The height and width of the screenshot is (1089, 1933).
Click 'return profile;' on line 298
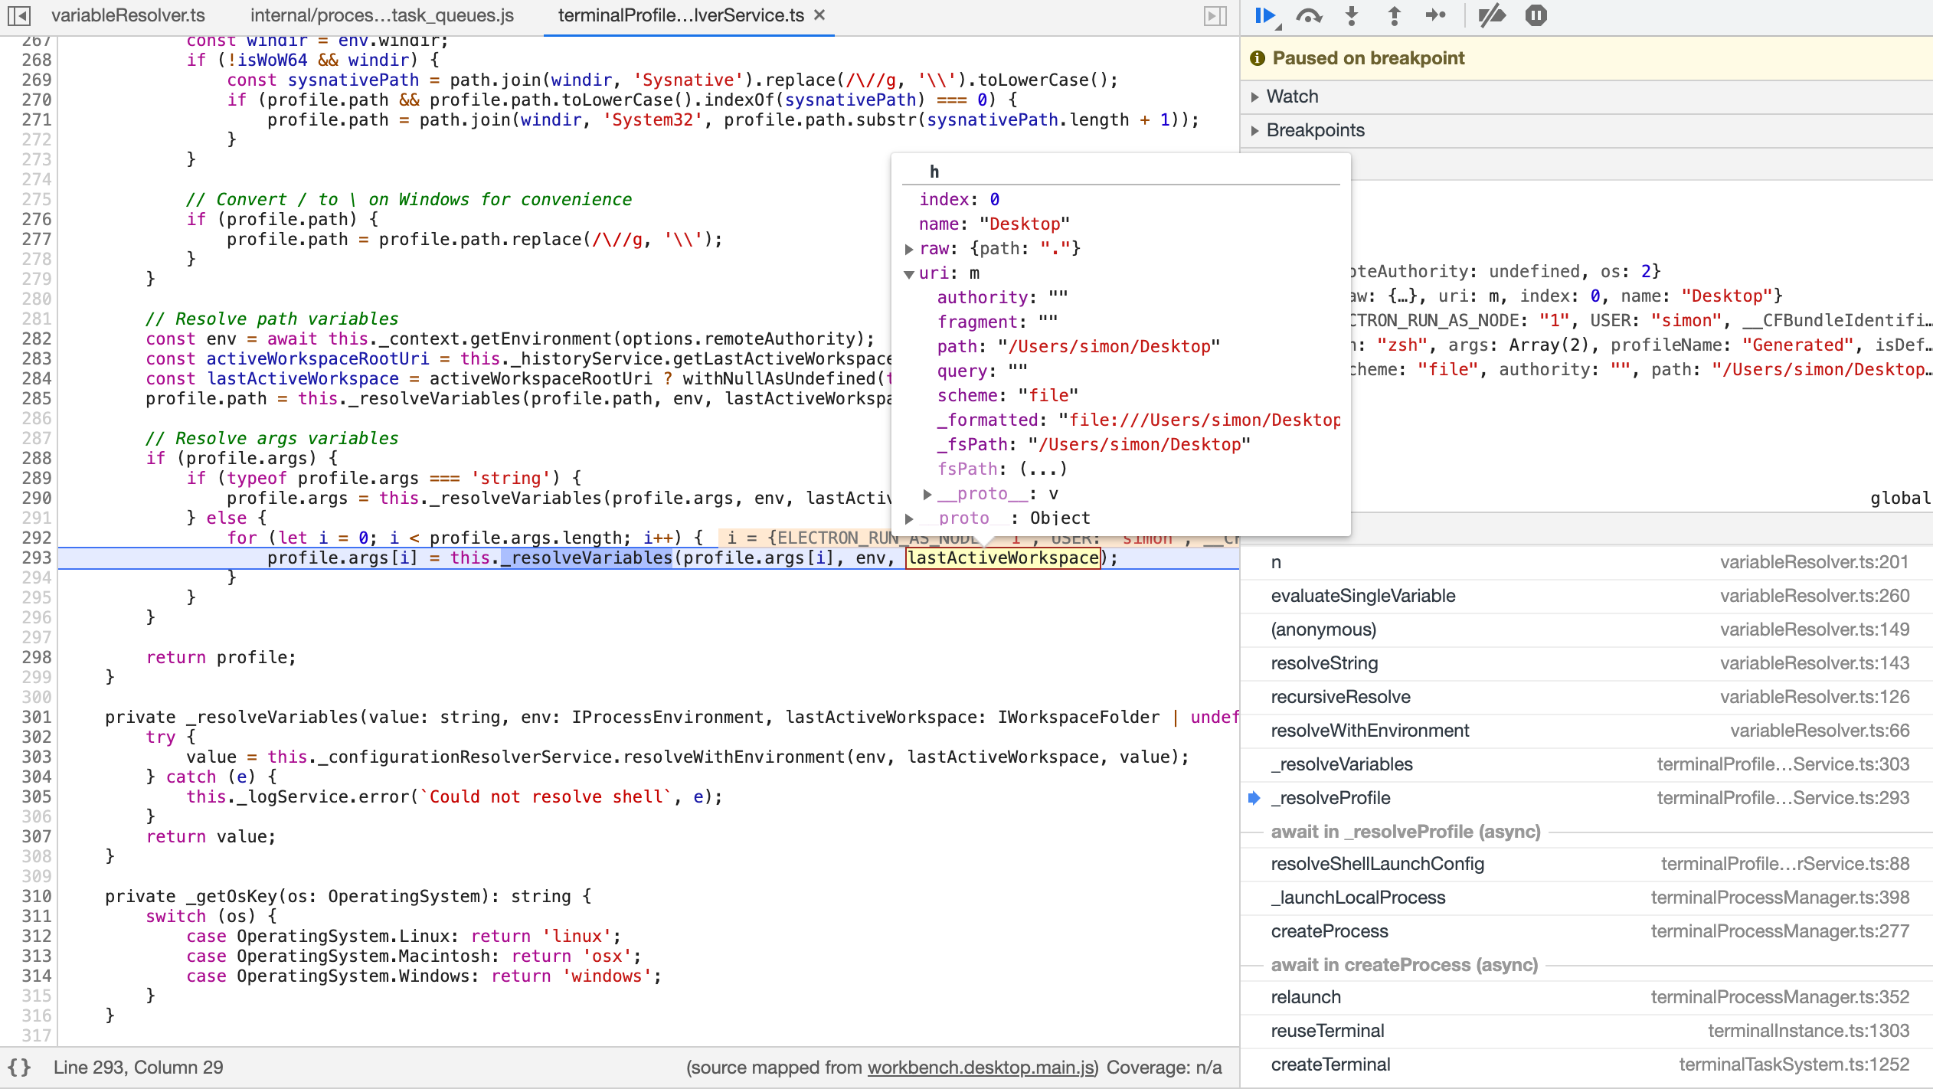click(221, 657)
